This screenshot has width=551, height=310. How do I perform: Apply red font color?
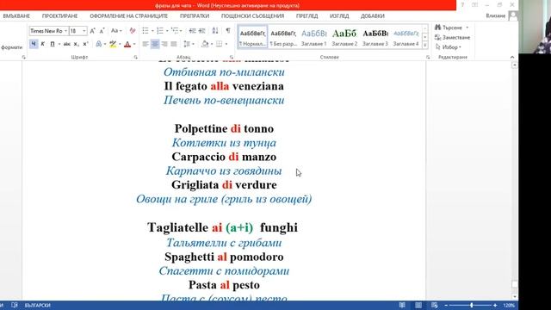pyautogui.click(x=127, y=44)
